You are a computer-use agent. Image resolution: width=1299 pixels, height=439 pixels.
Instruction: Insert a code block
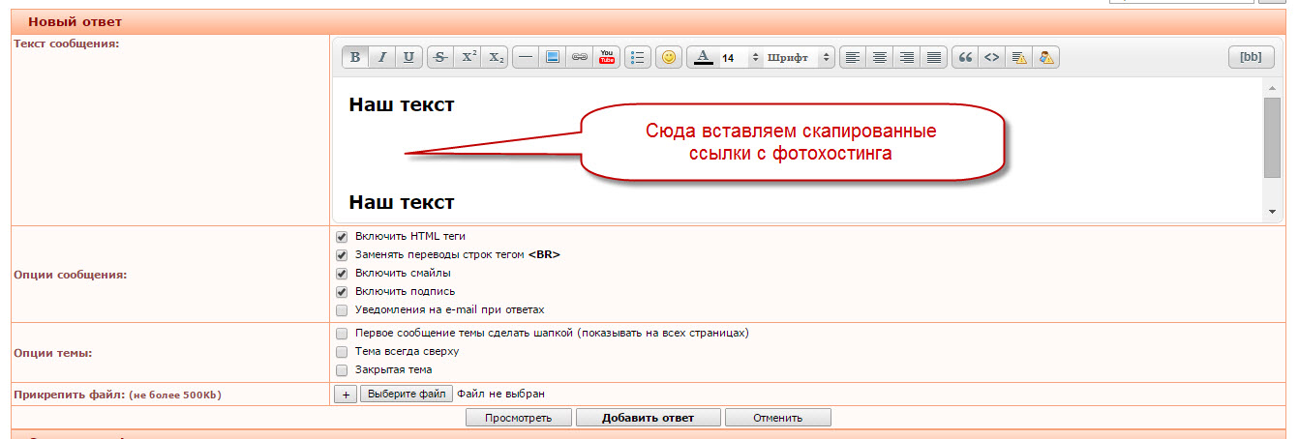[x=991, y=58]
